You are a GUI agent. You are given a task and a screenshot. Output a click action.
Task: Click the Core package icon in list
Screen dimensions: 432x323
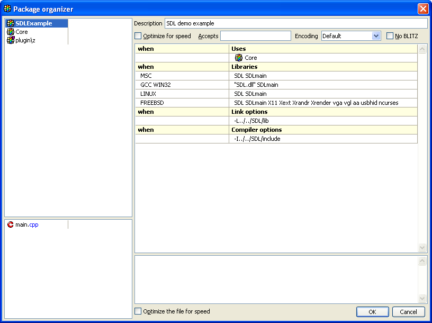click(x=11, y=32)
